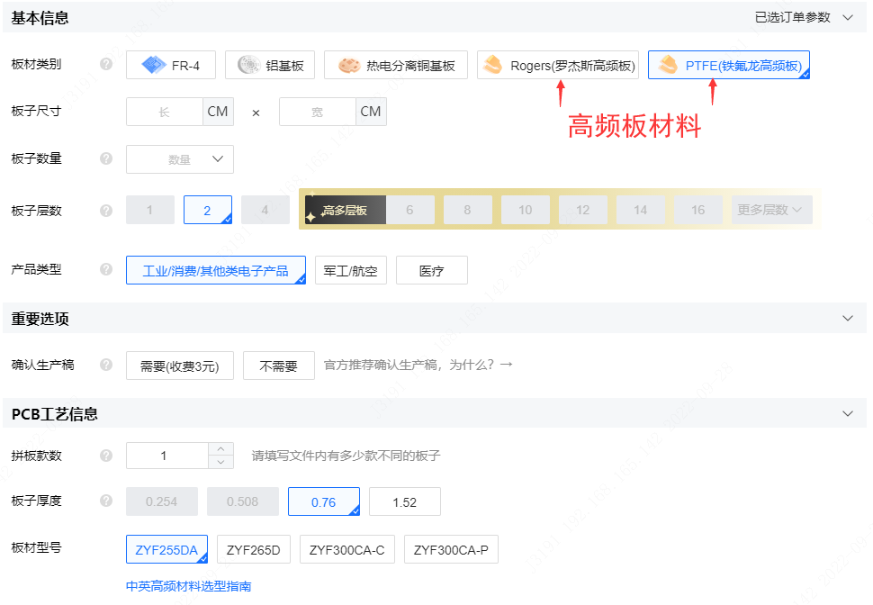
Task: Click the 长 length input field
Action: [164, 112]
